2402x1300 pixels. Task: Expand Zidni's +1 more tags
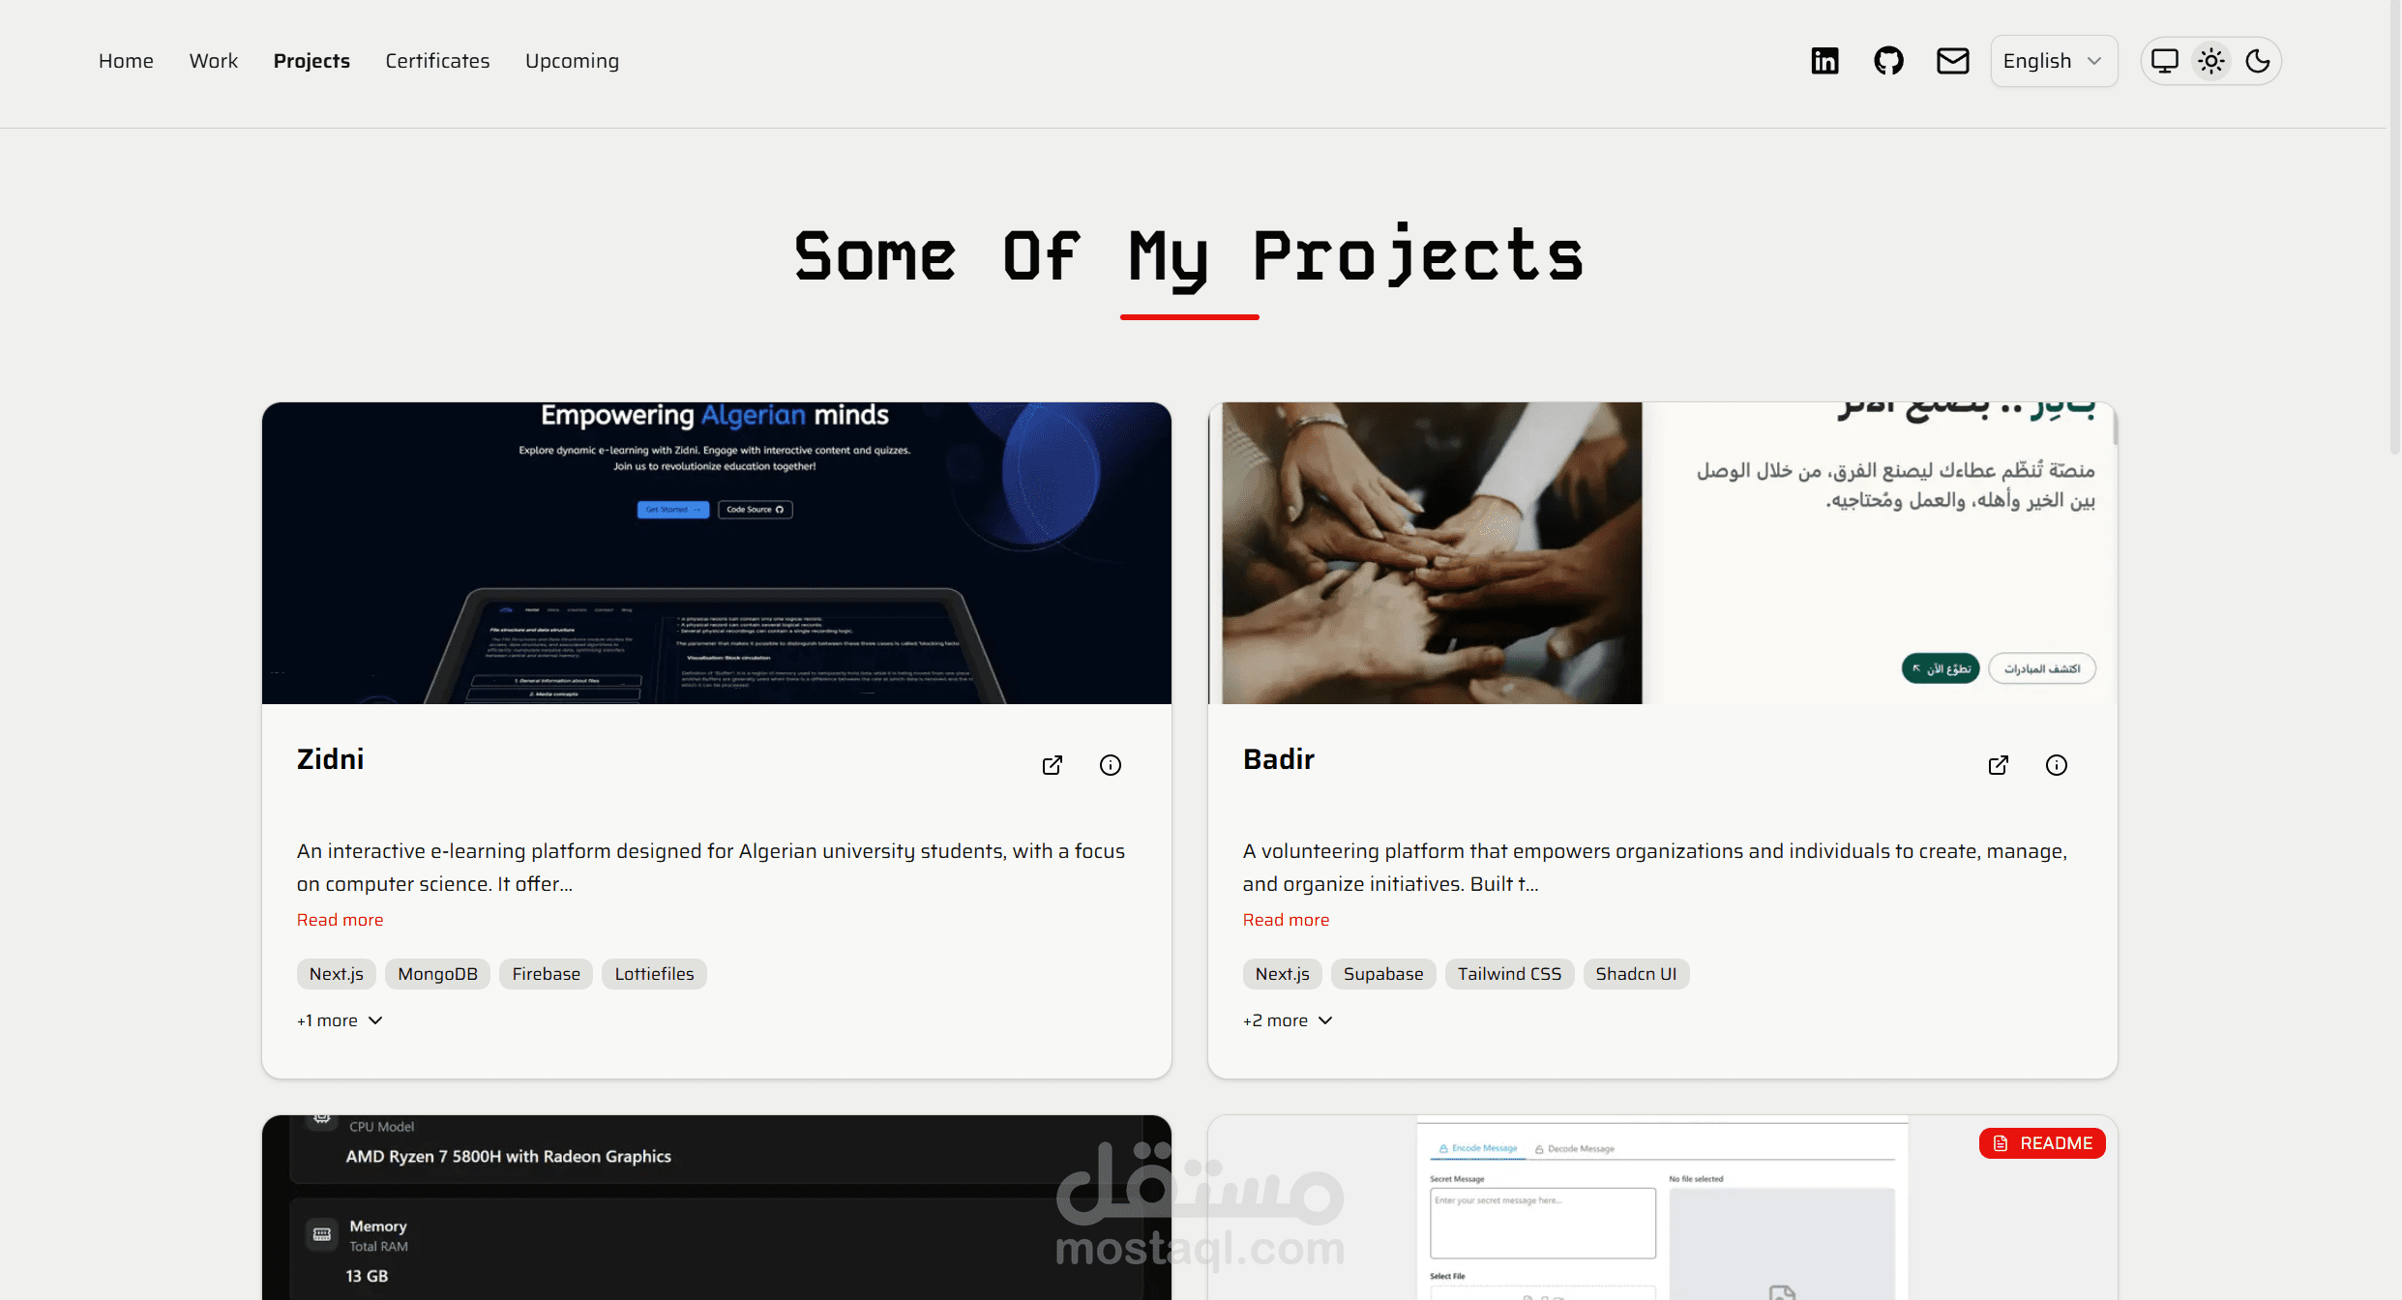pyautogui.click(x=340, y=1020)
